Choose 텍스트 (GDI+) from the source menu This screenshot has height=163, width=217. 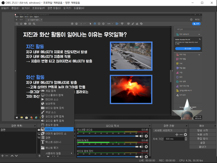pyautogui.click(x=57, y=142)
